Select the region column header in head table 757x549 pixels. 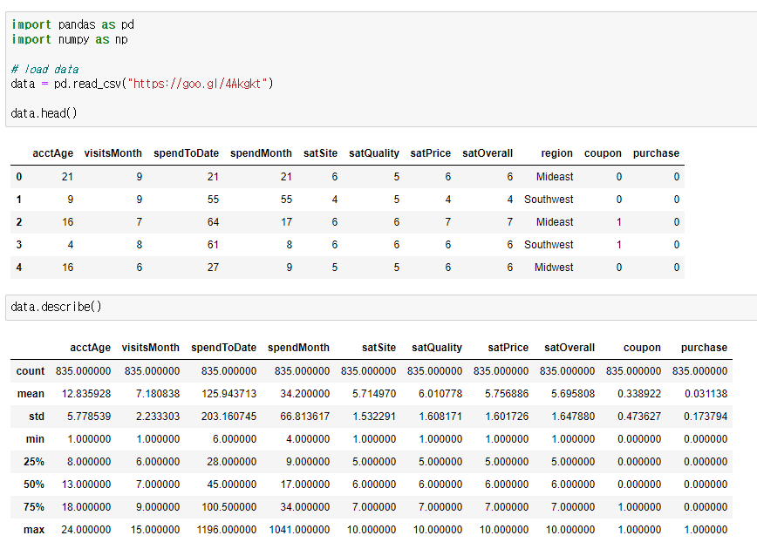556,153
